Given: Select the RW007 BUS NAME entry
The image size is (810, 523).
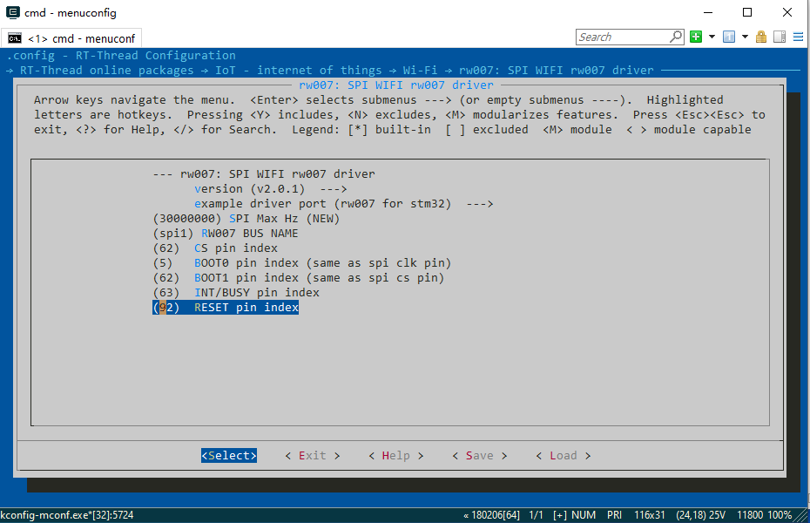Looking at the screenshot, I should coord(226,234).
